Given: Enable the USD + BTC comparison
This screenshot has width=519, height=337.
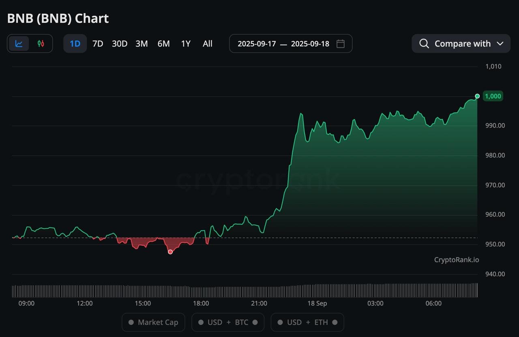Looking at the screenshot, I should (227, 322).
